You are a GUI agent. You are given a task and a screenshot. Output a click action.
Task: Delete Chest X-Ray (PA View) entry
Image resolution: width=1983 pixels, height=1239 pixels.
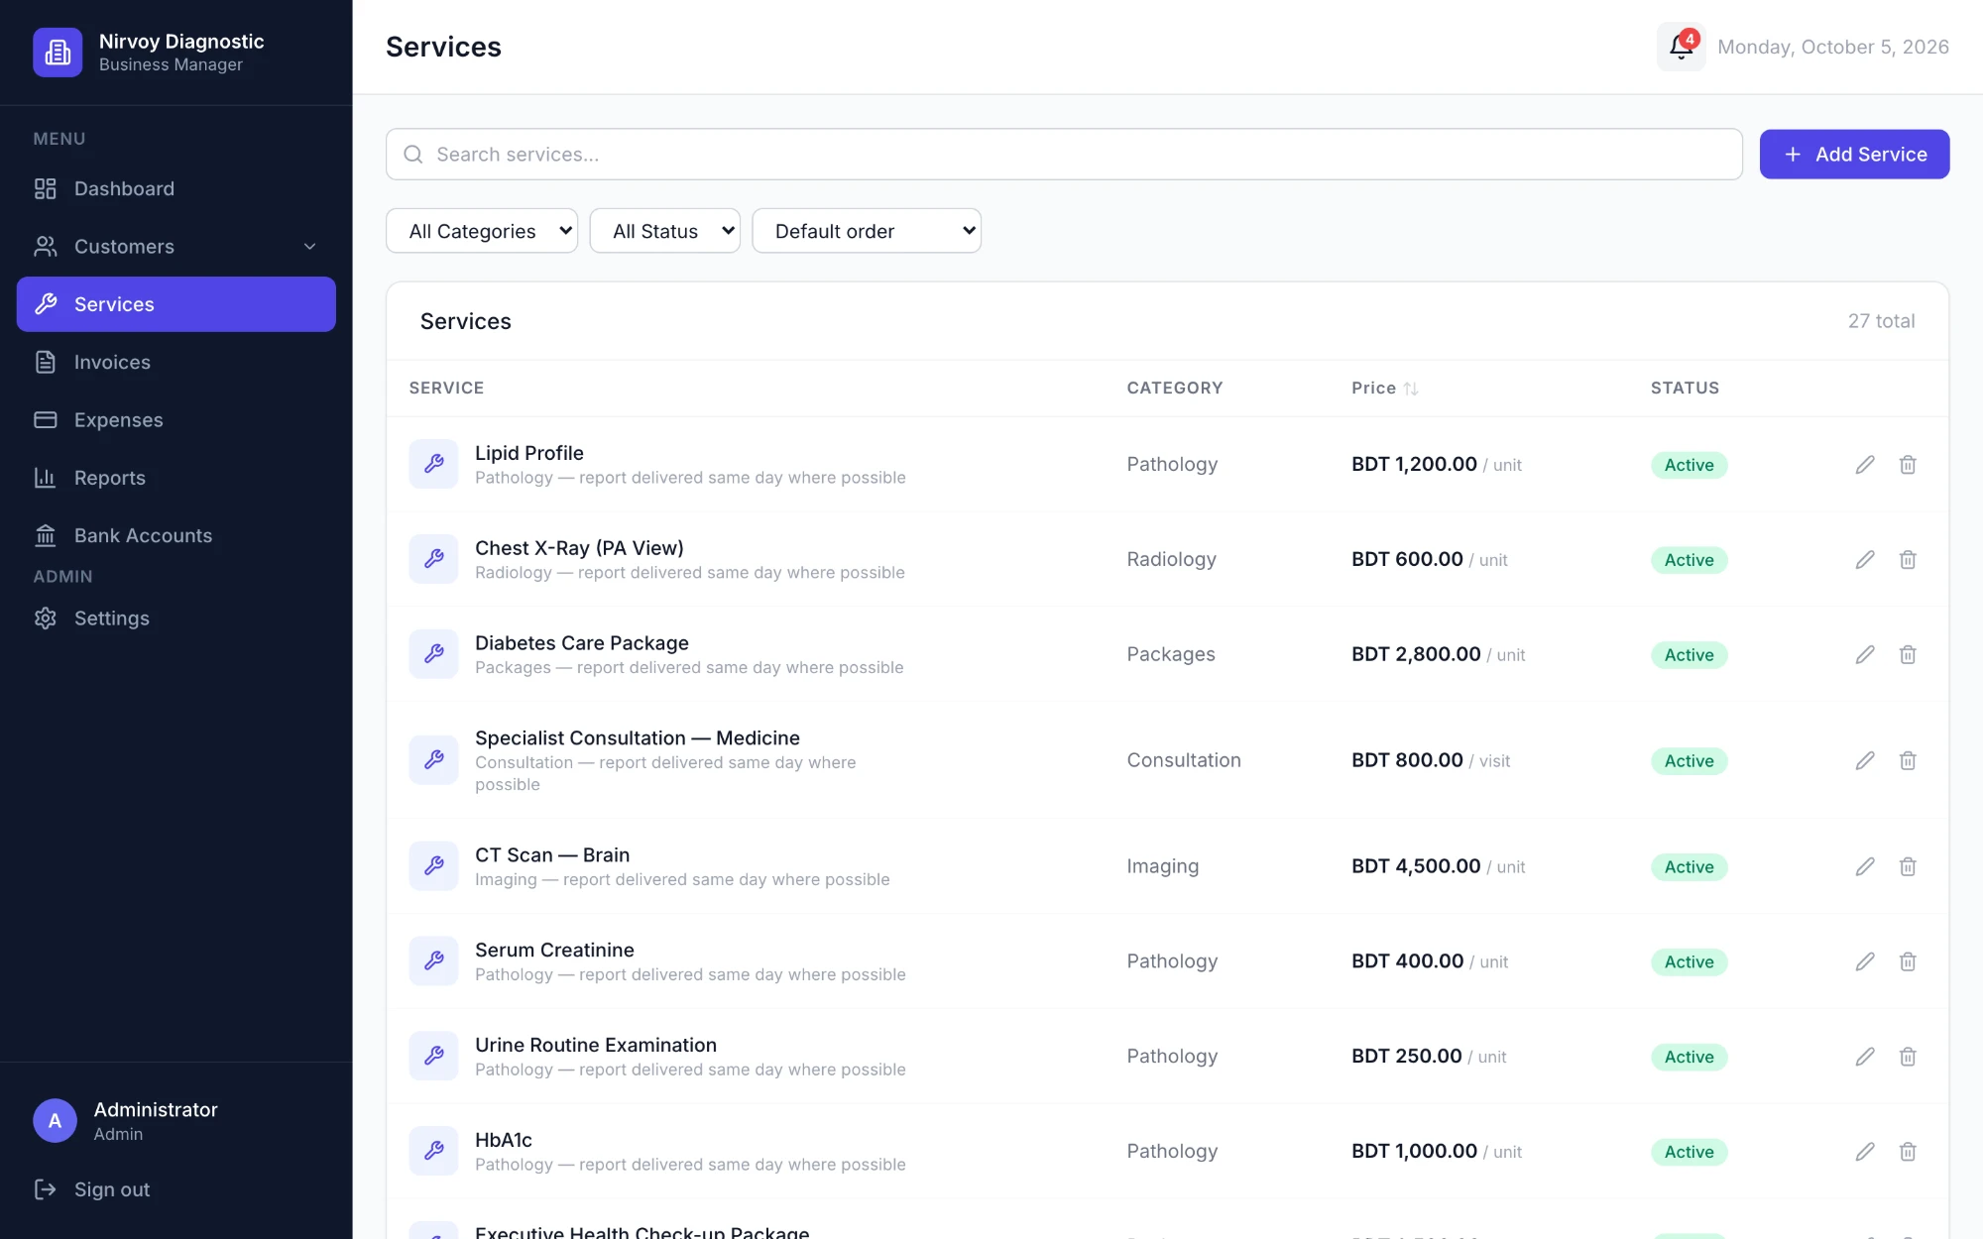click(1908, 560)
